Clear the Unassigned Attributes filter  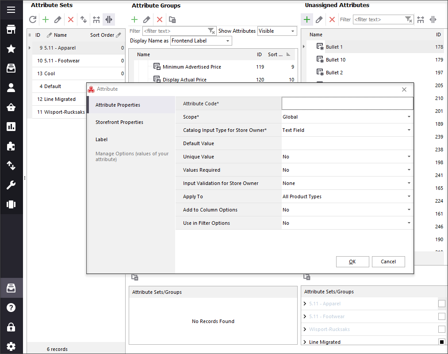[x=409, y=19]
